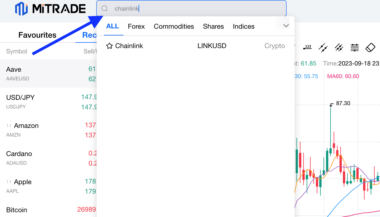Click the search magnifier icon

(x=105, y=9)
